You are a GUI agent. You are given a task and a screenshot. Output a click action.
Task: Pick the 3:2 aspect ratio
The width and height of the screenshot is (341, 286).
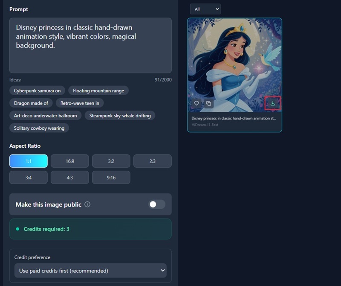pos(111,161)
